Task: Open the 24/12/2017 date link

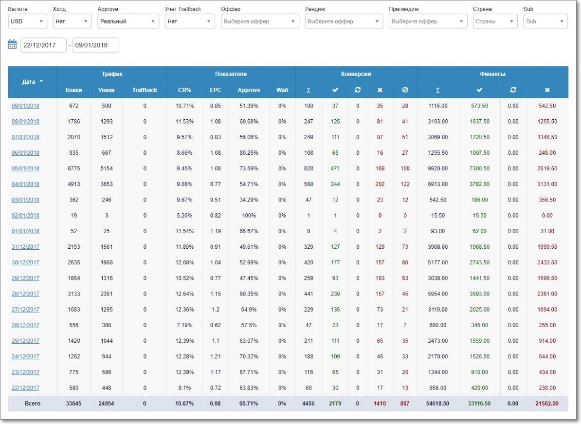Action: (26, 356)
